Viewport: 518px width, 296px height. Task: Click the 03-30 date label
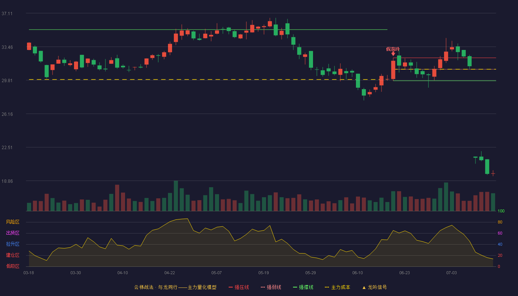click(75, 273)
